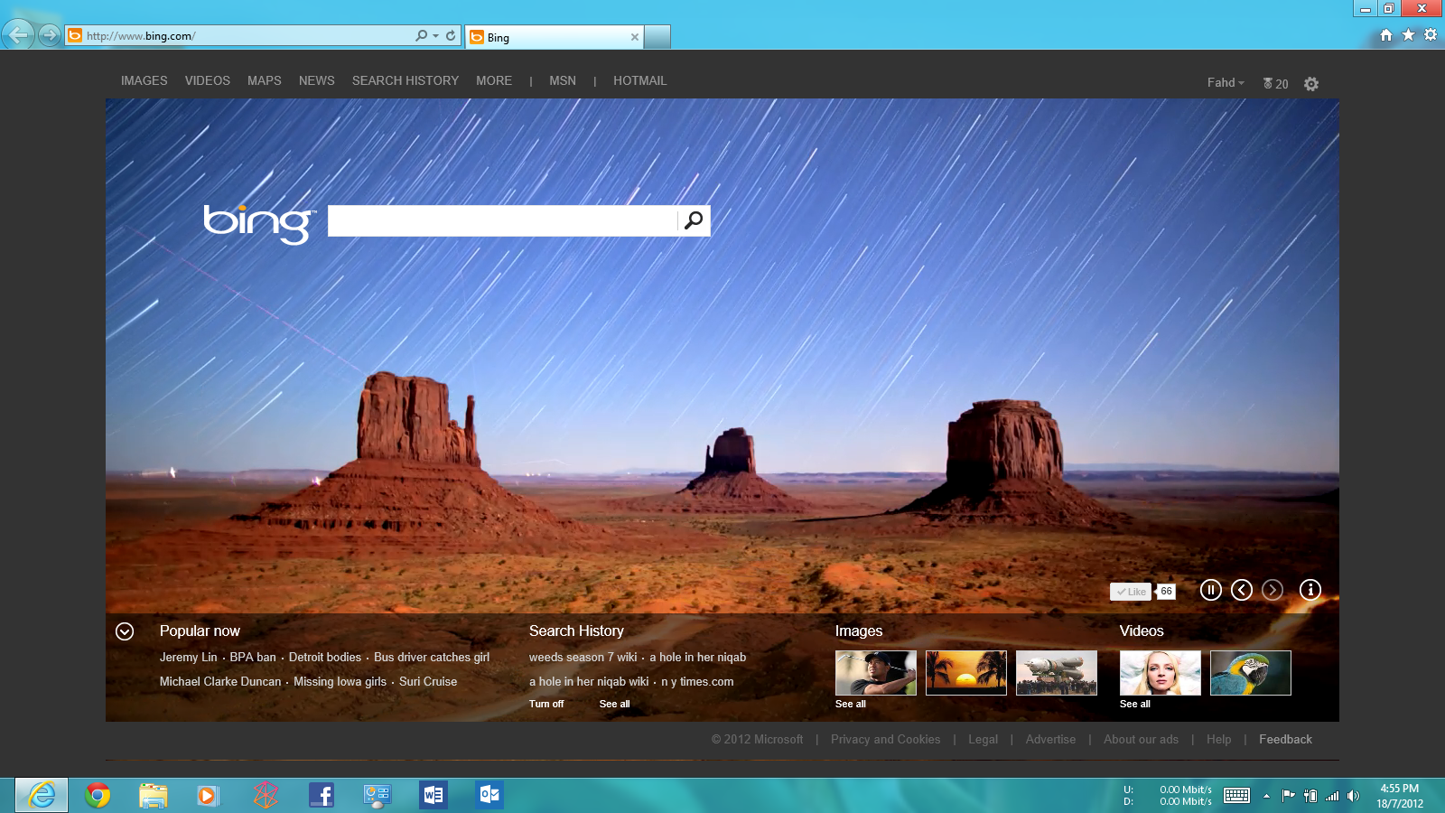Open address bar search dropdown arrow
The width and height of the screenshot is (1445, 813).
[x=435, y=36]
